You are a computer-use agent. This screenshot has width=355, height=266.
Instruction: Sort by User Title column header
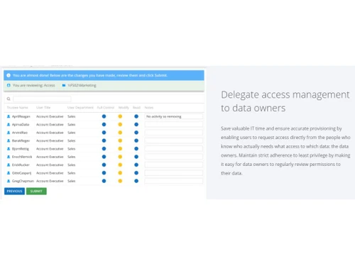(43, 108)
